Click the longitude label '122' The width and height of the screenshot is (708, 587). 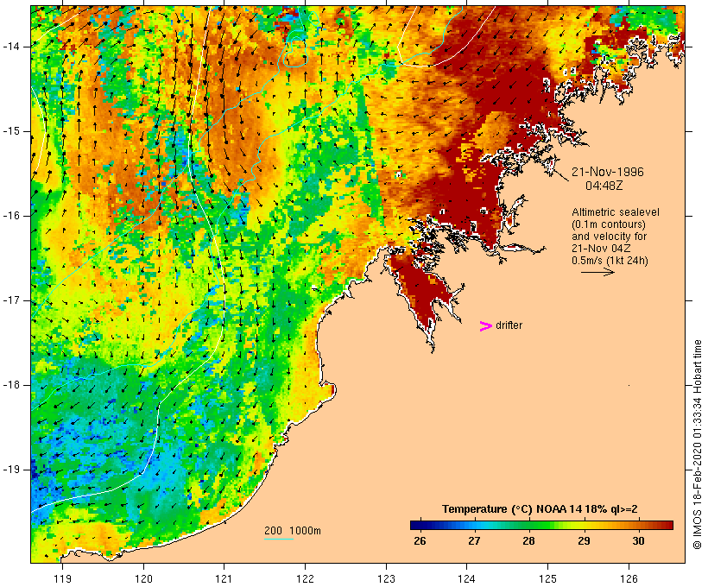coord(306,578)
